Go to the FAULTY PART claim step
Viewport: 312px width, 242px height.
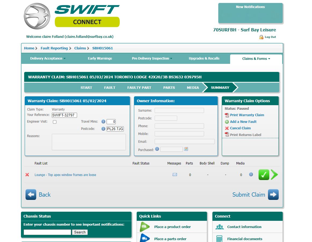pos(139,88)
